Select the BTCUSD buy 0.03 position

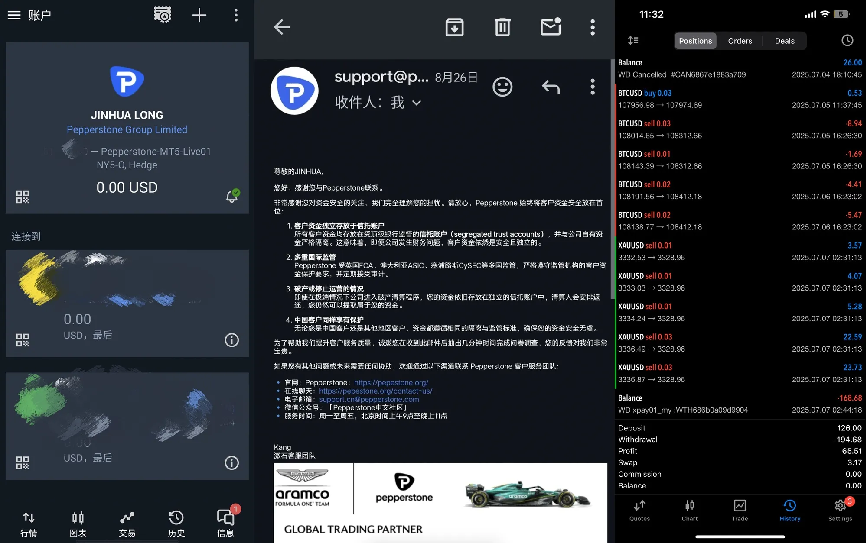[740, 99]
